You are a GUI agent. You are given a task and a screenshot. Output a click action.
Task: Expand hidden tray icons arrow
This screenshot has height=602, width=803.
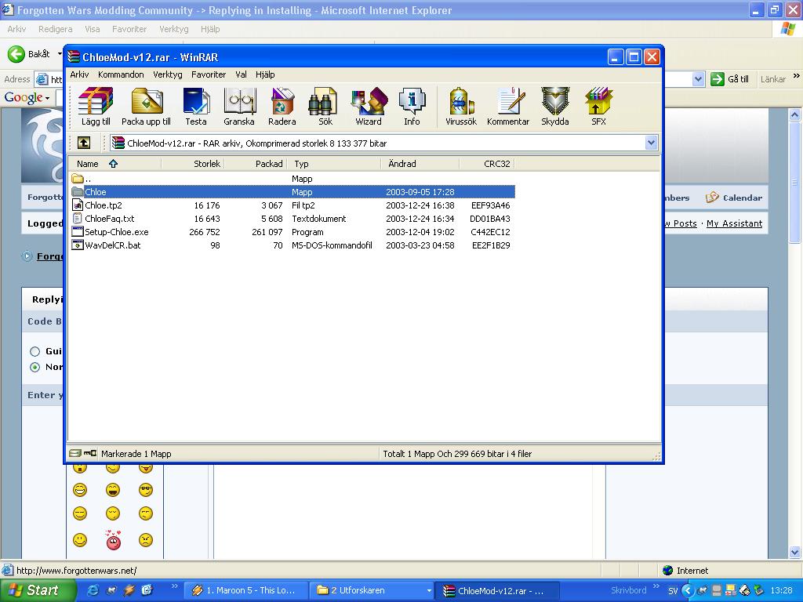(x=688, y=590)
